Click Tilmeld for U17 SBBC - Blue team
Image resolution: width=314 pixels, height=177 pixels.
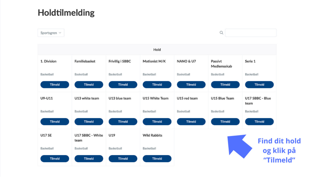point(259,121)
